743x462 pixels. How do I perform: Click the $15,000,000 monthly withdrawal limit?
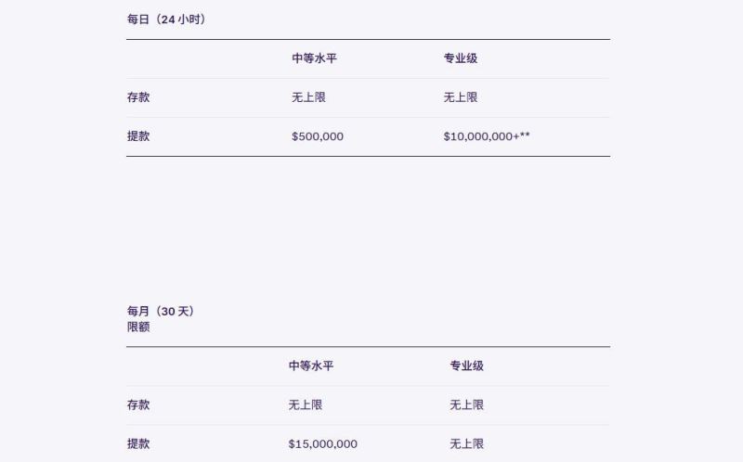[323, 444]
